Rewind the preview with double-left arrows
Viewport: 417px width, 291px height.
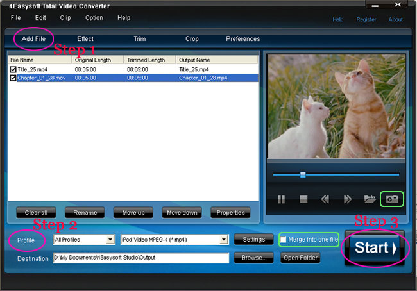click(x=325, y=199)
